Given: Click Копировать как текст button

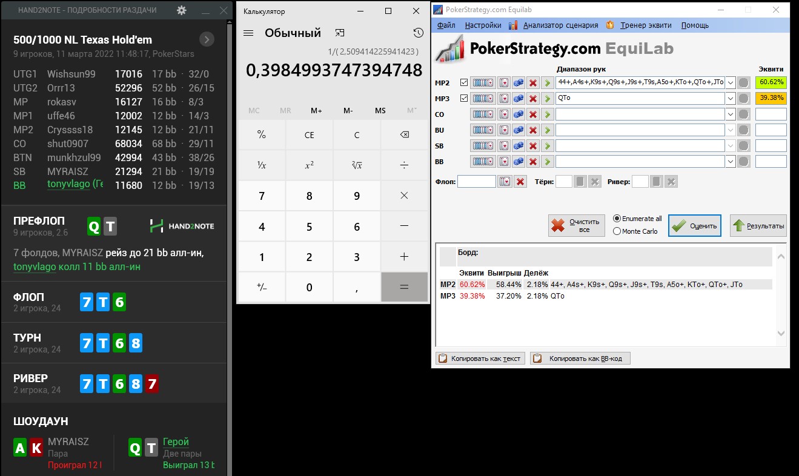Looking at the screenshot, I should click(480, 359).
